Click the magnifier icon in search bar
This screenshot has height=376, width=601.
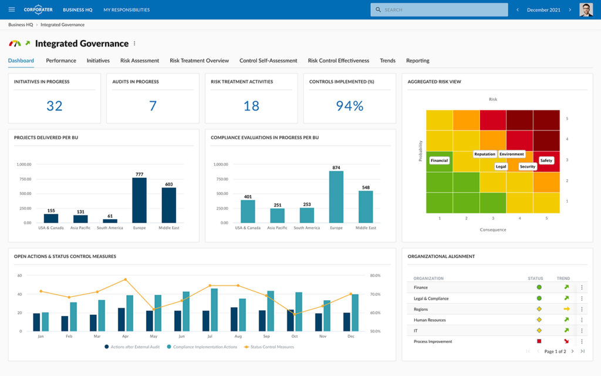(x=378, y=9)
